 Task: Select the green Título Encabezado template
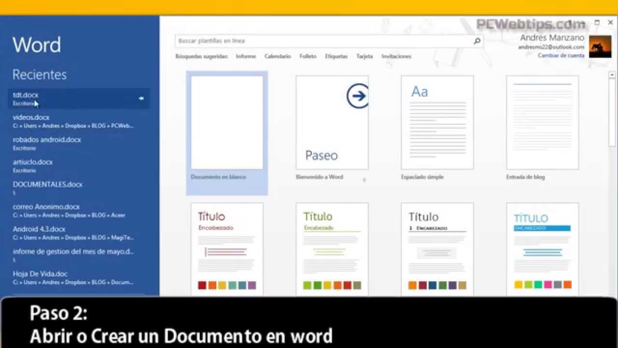click(x=332, y=249)
